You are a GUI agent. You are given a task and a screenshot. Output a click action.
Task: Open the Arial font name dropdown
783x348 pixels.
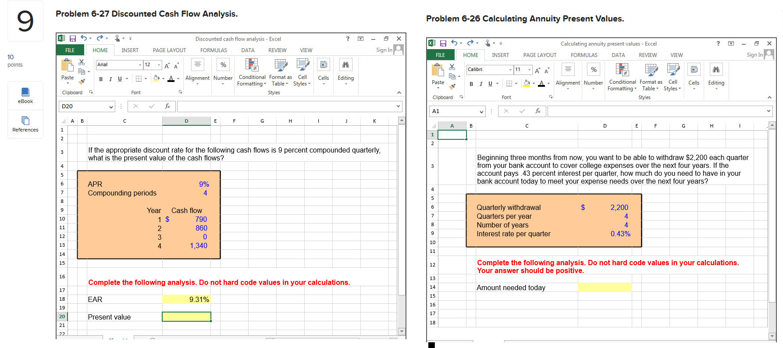(x=140, y=65)
